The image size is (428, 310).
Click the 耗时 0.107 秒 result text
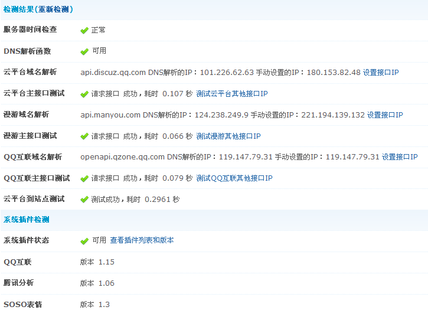168,94
